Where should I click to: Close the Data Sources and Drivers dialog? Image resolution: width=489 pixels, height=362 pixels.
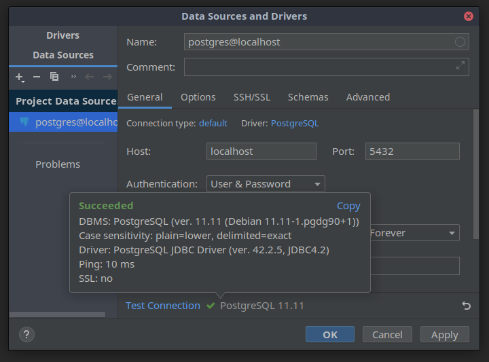pos(468,16)
